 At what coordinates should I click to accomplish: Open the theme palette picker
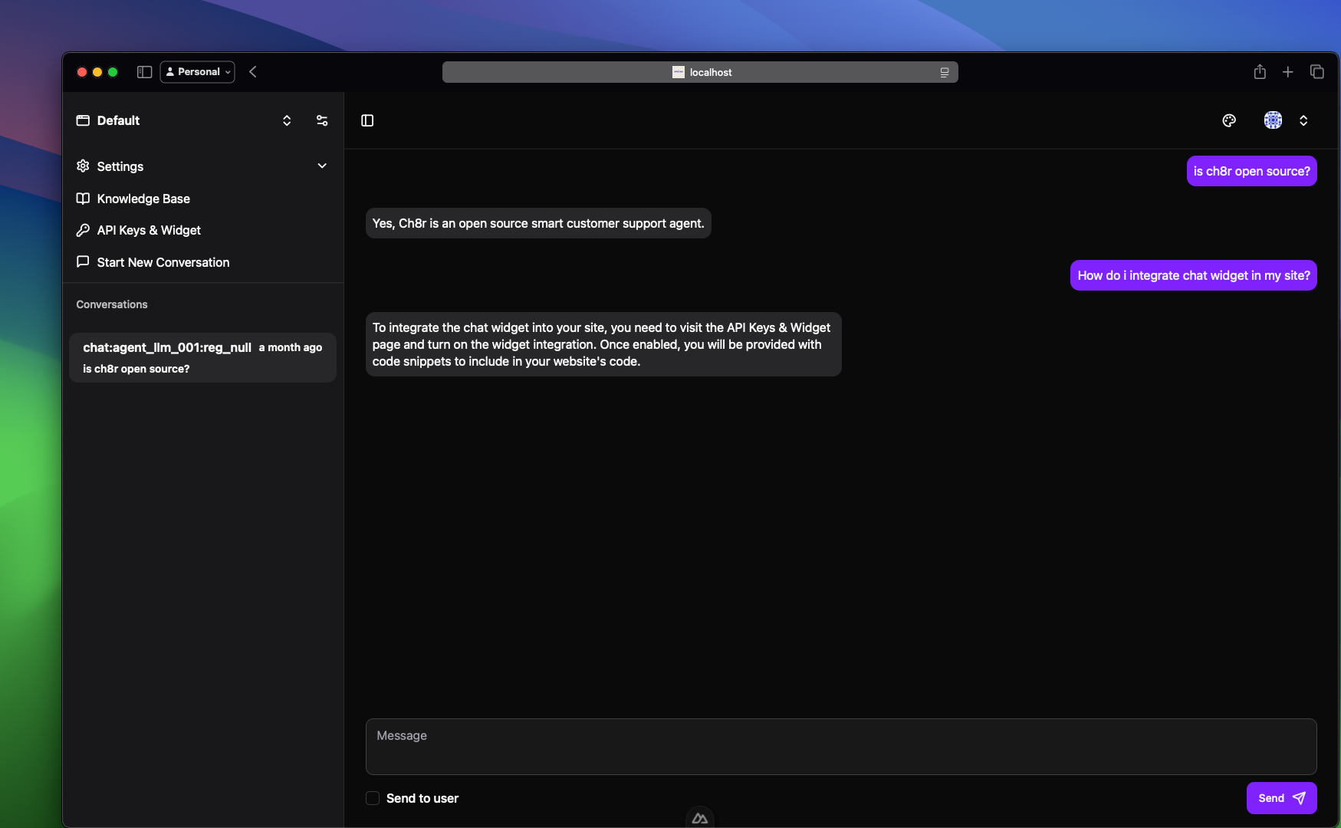tap(1229, 120)
